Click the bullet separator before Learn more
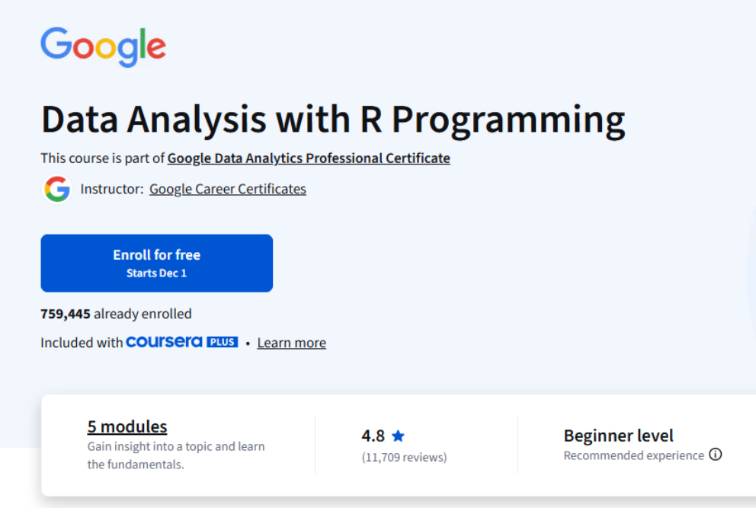The height and width of the screenshot is (508, 756). tap(248, 343)
